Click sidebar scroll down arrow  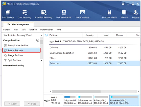pos(41,60)
